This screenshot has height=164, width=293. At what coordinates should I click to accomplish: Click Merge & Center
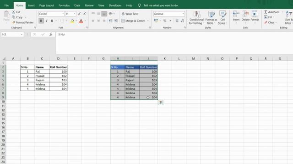click(133, 21)
